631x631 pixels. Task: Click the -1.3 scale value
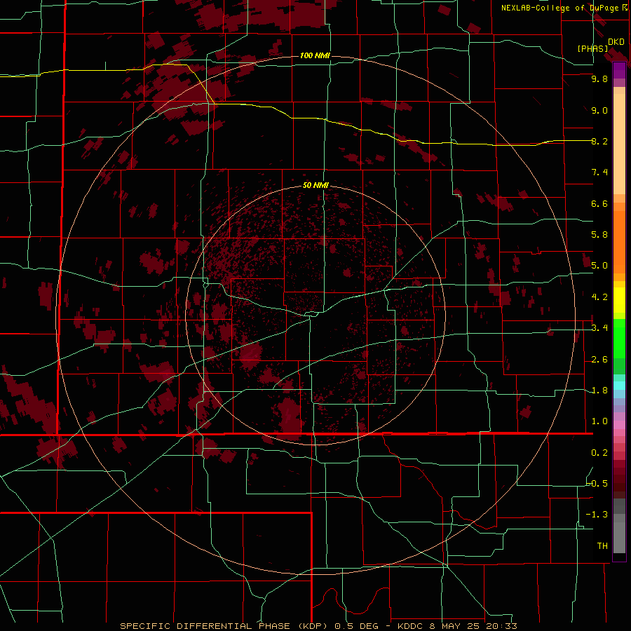click(x=597, y=515)
